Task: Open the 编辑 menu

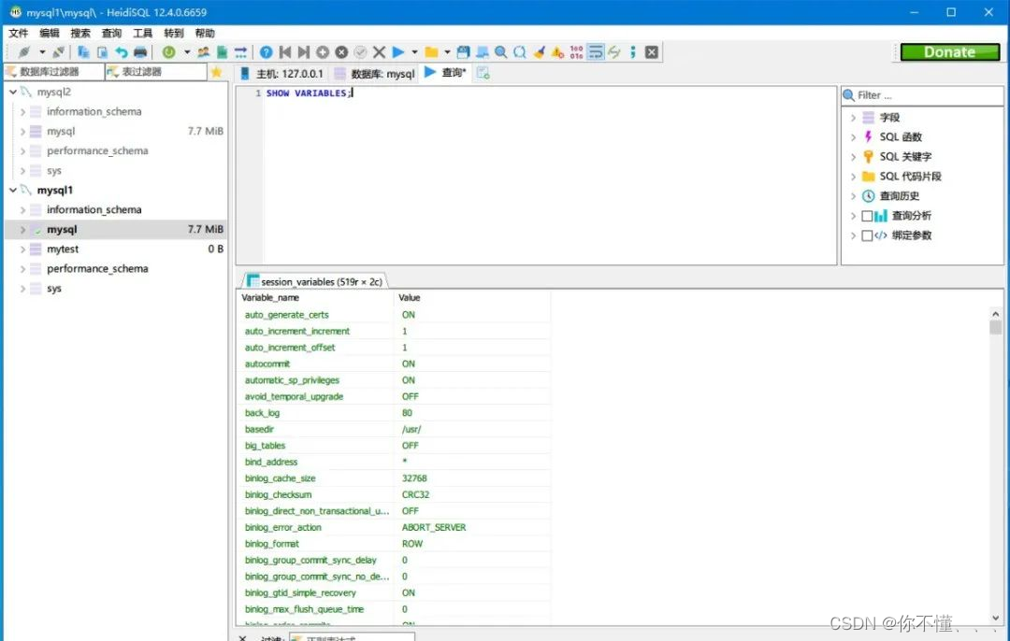Action: coord(49,33)
